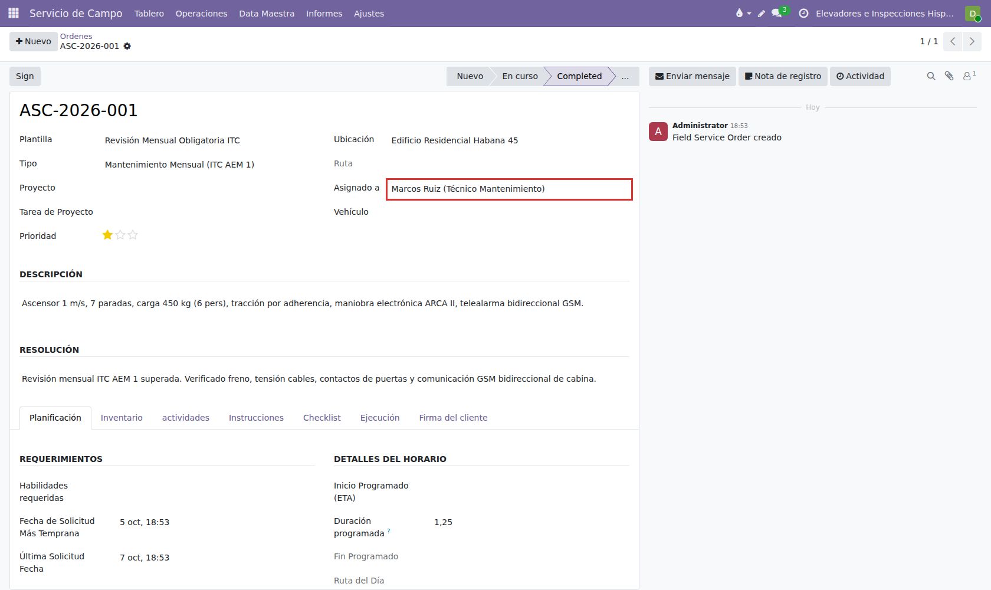This screenshot has width=991, height=590.
Task: Switch to the Ejecución tab
Action: [380, 418]
